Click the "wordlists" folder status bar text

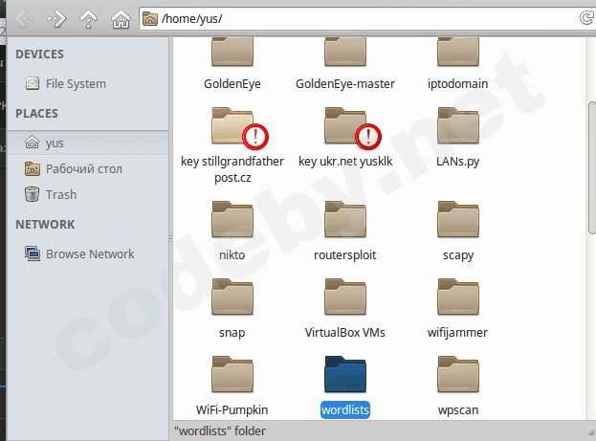pos(220,431)
